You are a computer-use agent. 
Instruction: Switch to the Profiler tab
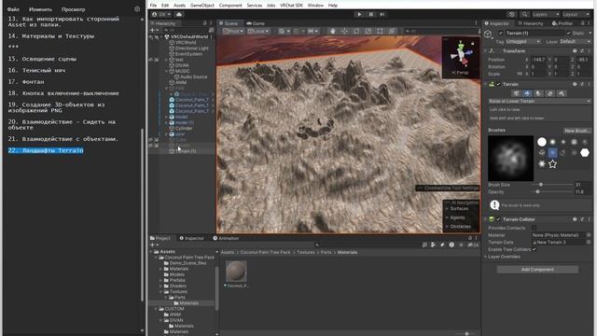click(562, 23)
